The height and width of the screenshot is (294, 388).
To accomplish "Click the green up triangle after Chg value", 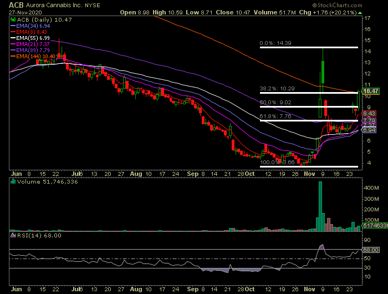I will [x=360, y=13].
